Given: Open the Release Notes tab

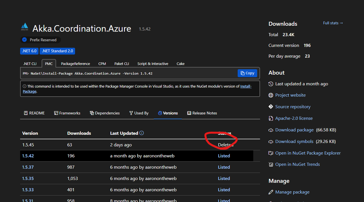Looking at the screenshot, I should click(202, 113).
